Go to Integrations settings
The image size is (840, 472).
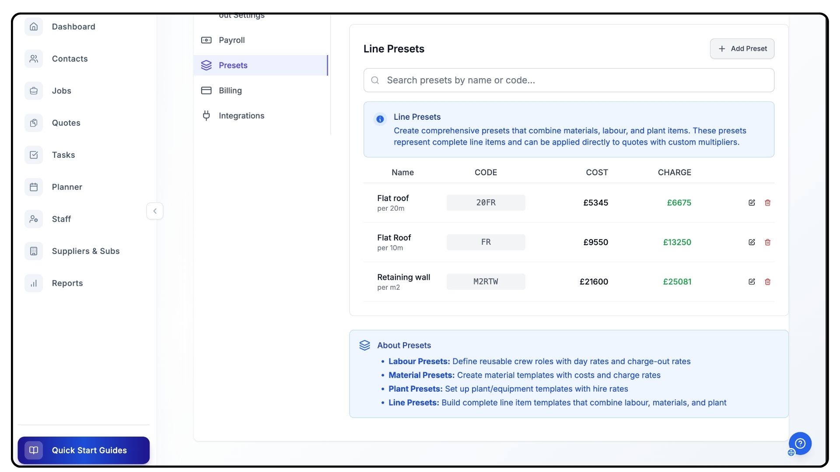coord(241,116)
